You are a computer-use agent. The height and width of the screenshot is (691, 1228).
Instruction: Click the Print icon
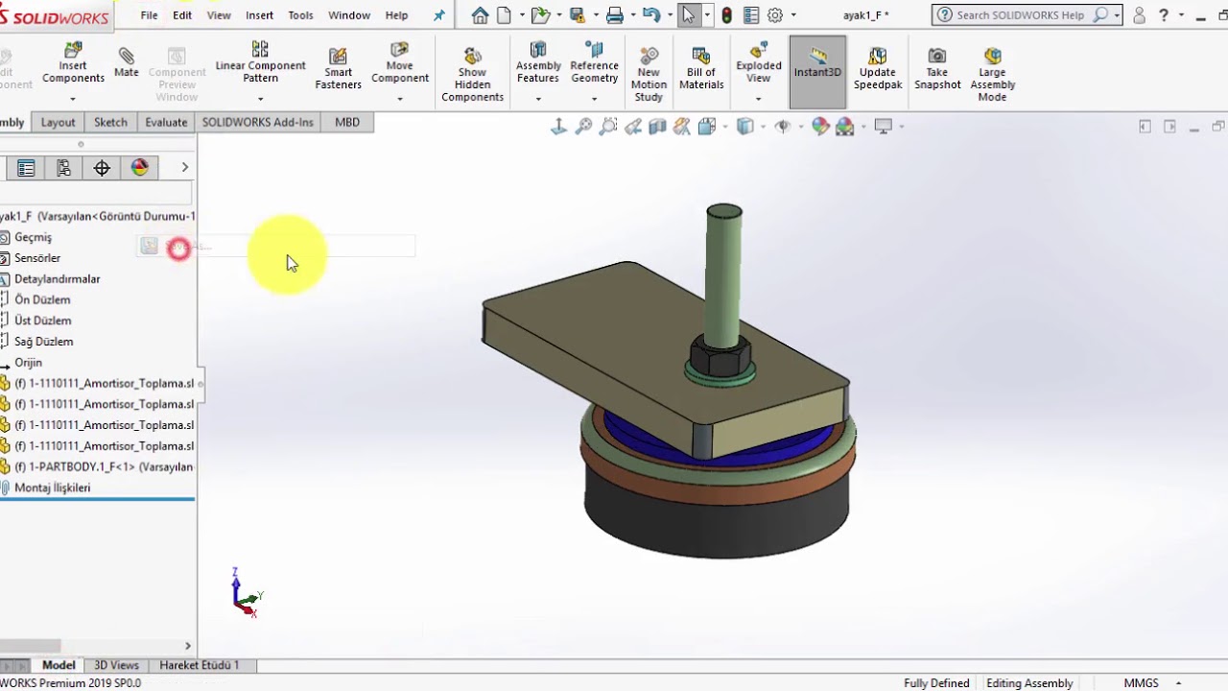[615, 15]
